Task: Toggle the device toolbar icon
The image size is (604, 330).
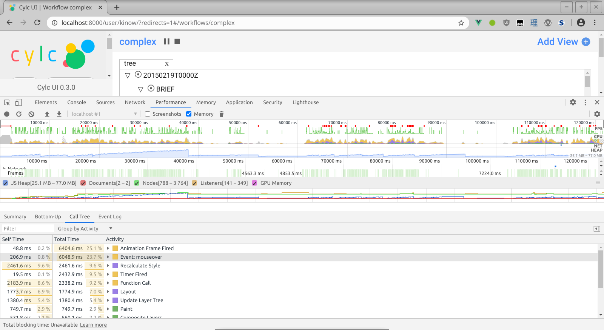Action: (x=18, y=102)
